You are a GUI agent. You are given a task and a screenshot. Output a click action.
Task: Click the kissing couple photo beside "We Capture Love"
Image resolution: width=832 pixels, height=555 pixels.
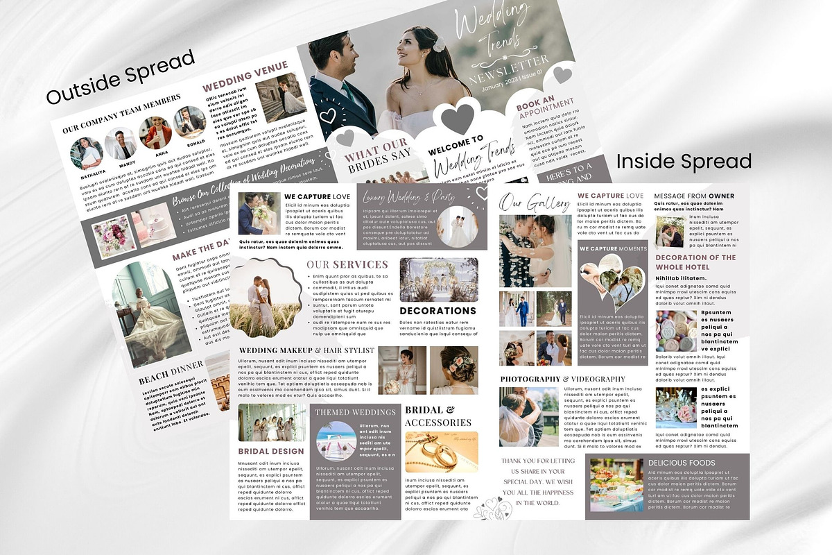[260, 214]
